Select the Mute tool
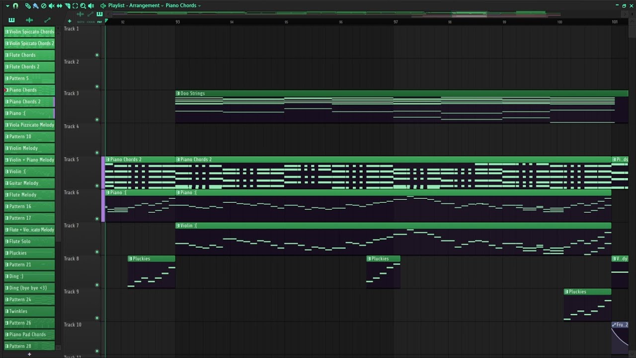 click(x=51, y=5)
